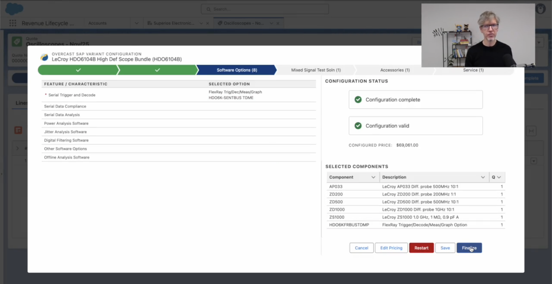Open the App Launcher grid icon

pyautogui.click(x=13, y=23)
